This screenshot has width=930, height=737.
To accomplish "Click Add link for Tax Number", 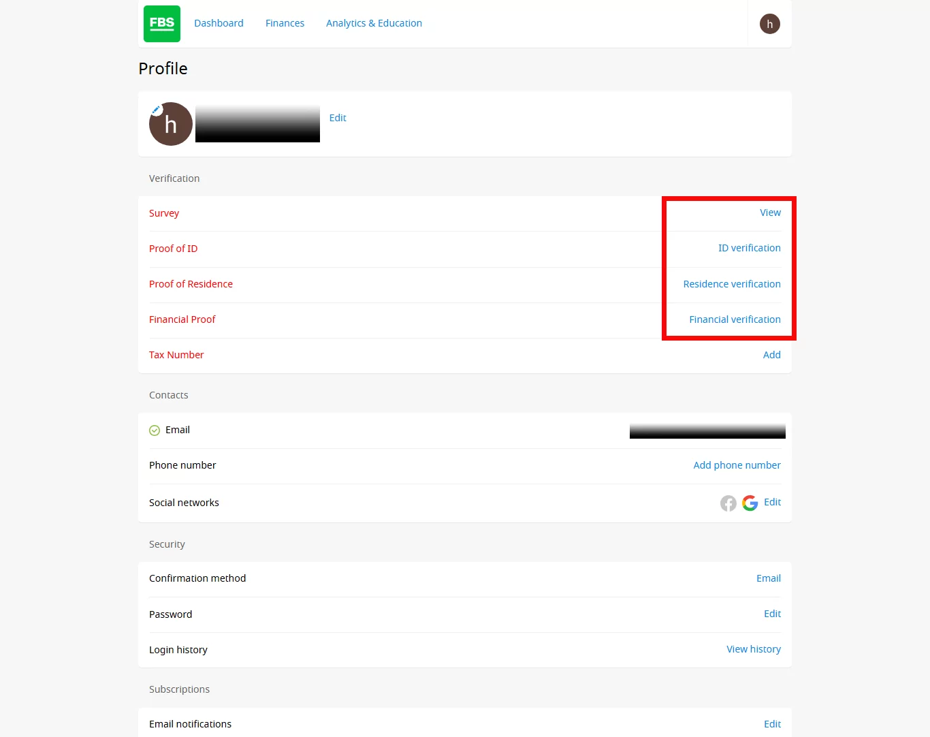I will [x=772, y=355].
